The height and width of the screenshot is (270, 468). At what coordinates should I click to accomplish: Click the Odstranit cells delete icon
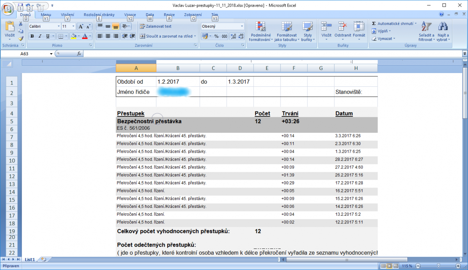coord(343,27)
